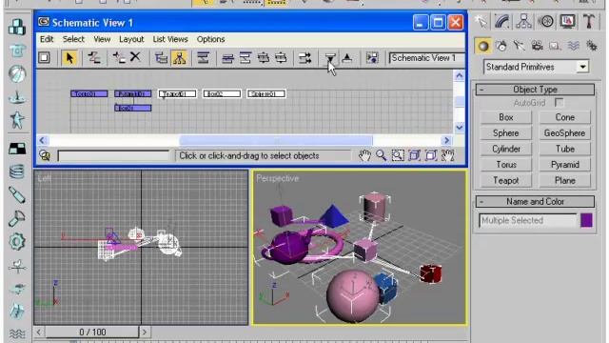Viewport: 609px width, 343px height.
Task: Click the Arrange Children icon
Action: tap(228, 58)
